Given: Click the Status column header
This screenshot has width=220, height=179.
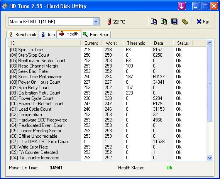Looking at the screenshot, I should tap(183, 43).
